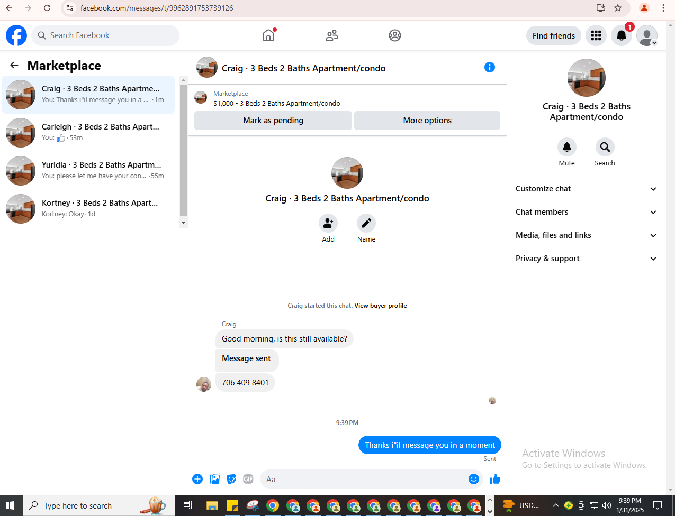The height and width of the screenshot is (516, 675).
Task: Open more actions plus icon in composer
Action: click(197, 479)
